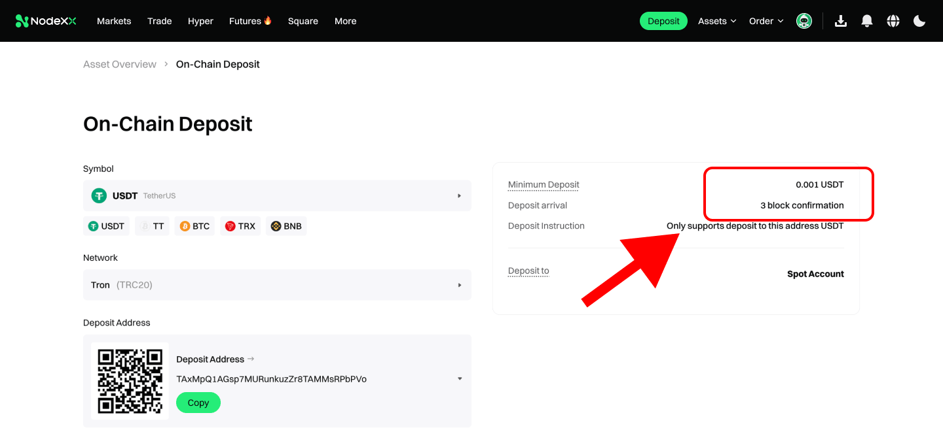Select the BNB quick coin chip
Image resolution: width=943 pixels, height=447 pixels.
(x=286, y=226)
